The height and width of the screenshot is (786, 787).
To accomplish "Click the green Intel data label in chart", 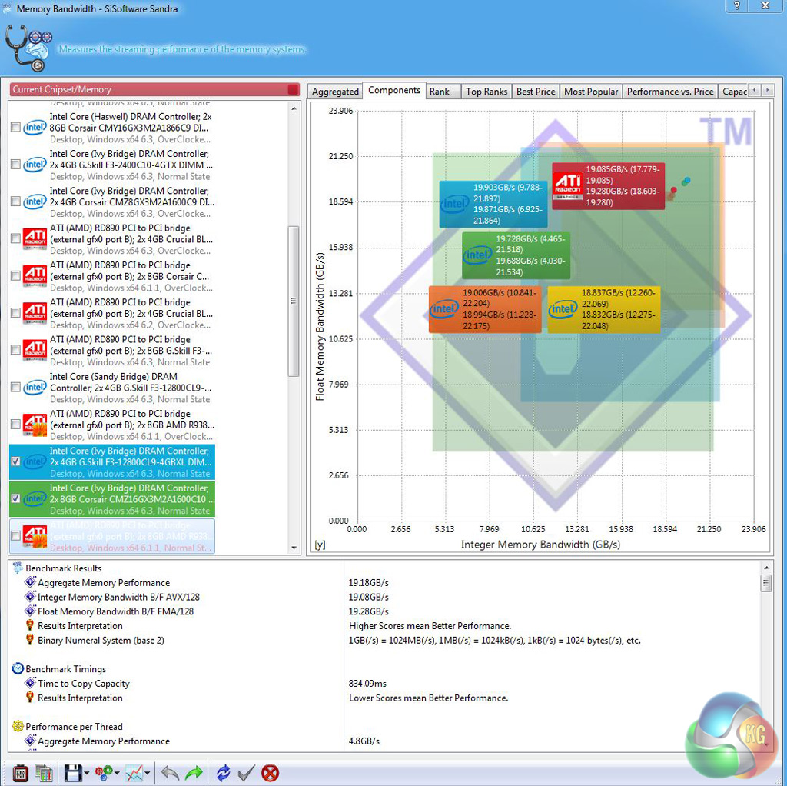I will pos(516,255).
